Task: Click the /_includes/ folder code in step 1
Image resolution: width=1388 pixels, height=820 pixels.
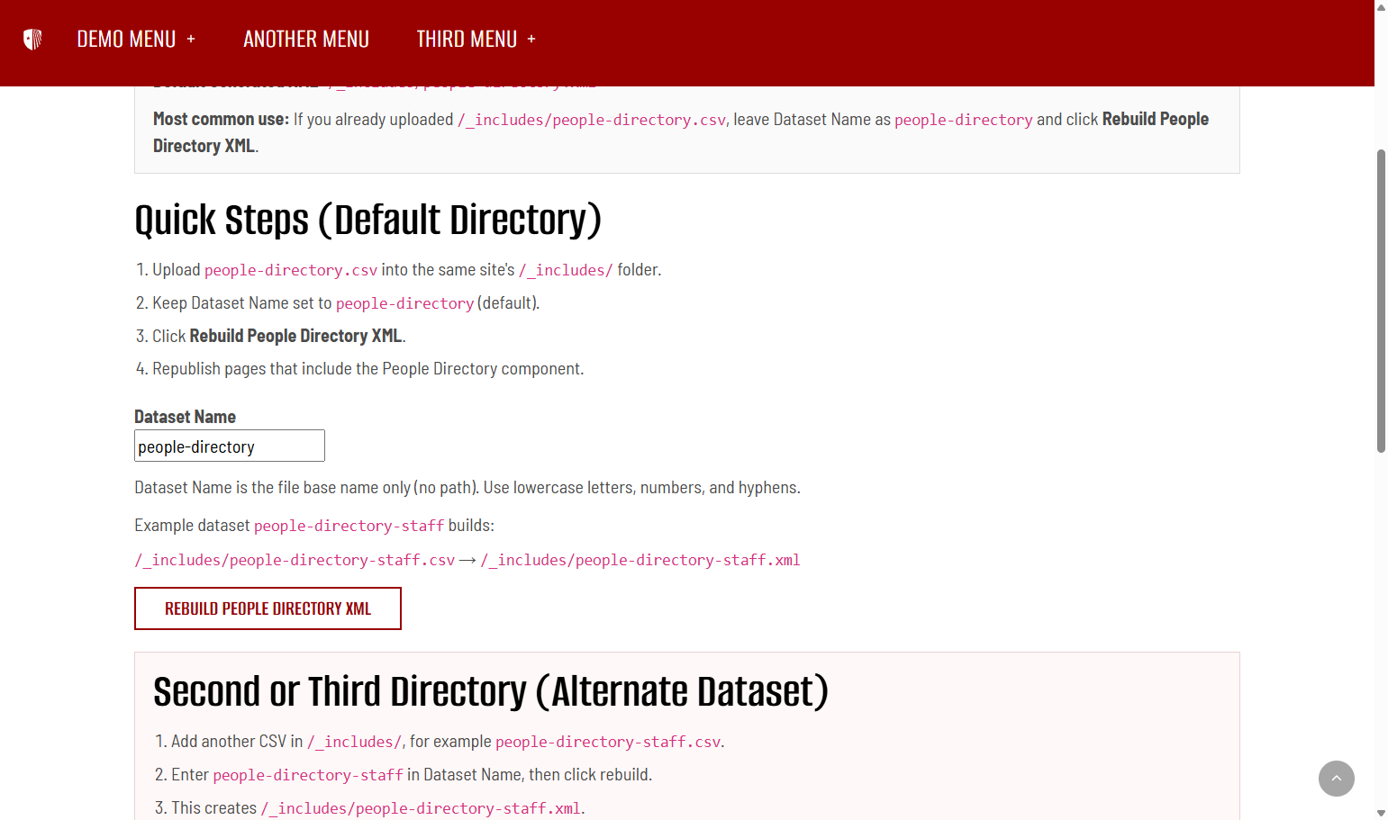Action: (566, 270)
